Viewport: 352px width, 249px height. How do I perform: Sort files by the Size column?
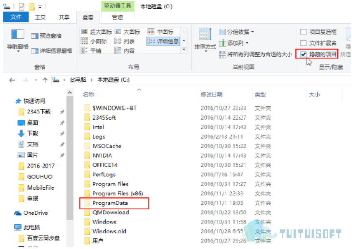[314, 94]
